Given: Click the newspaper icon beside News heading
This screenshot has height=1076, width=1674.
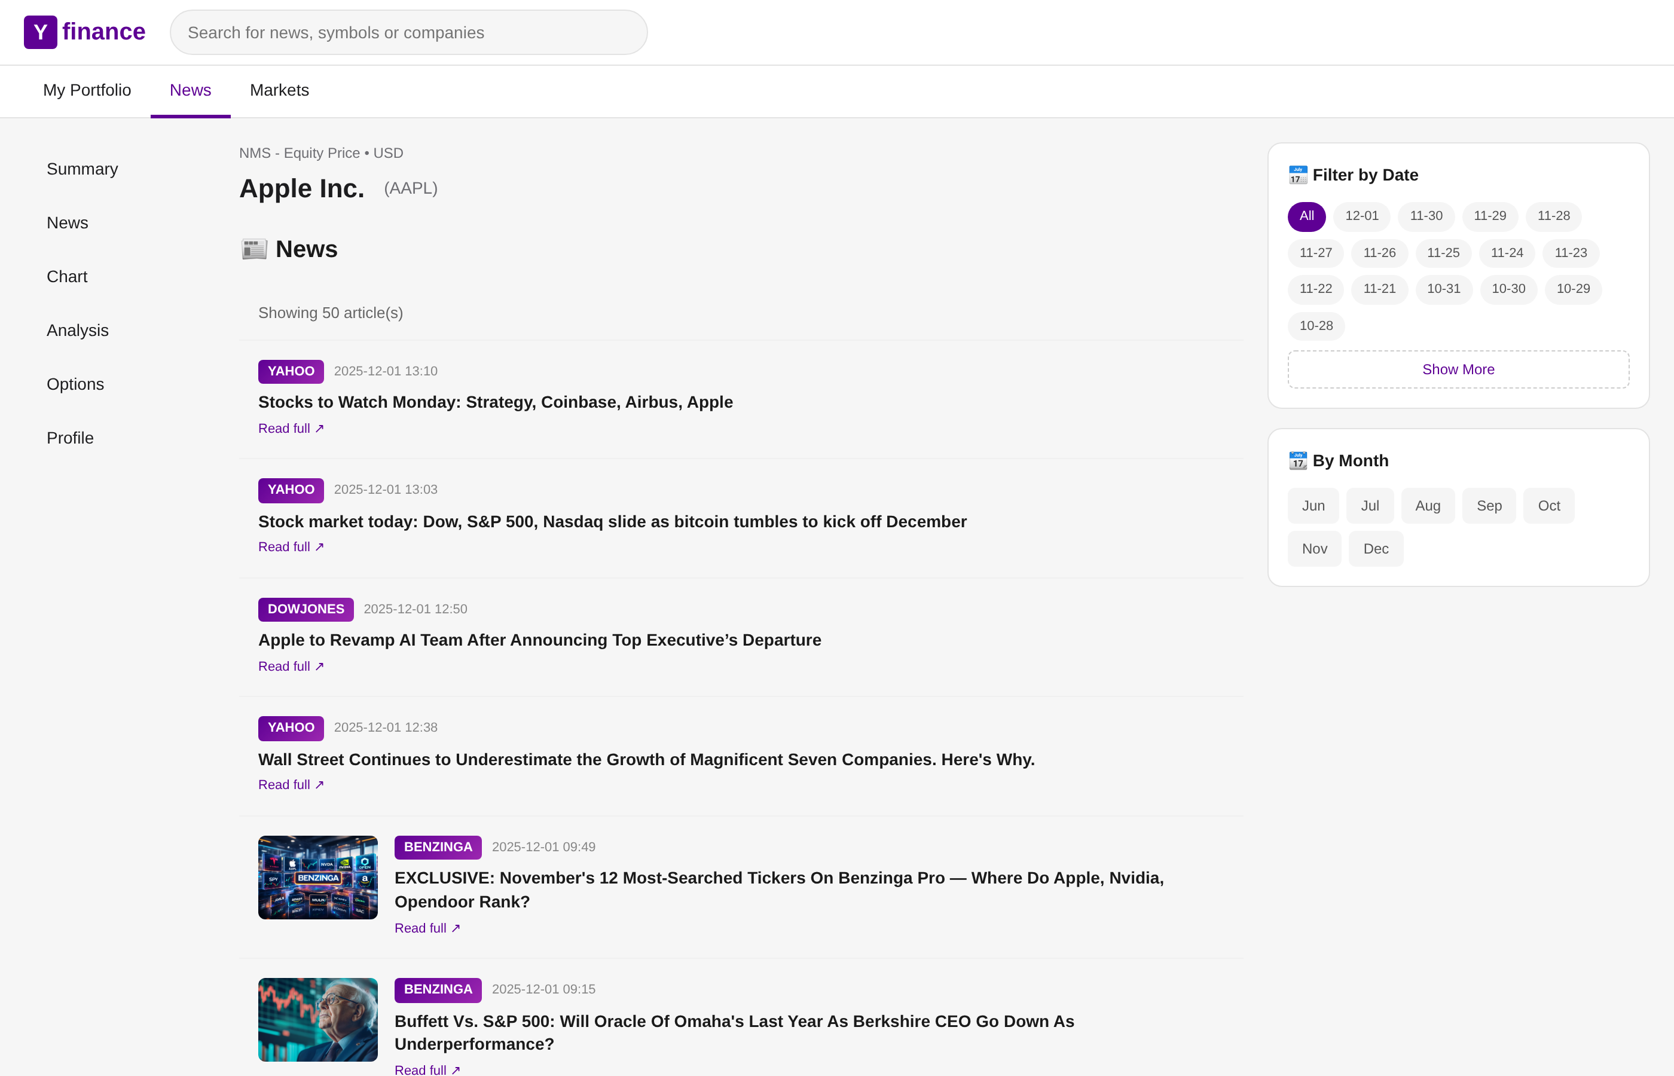Looking at the screenshot, I should coord(254,249).
